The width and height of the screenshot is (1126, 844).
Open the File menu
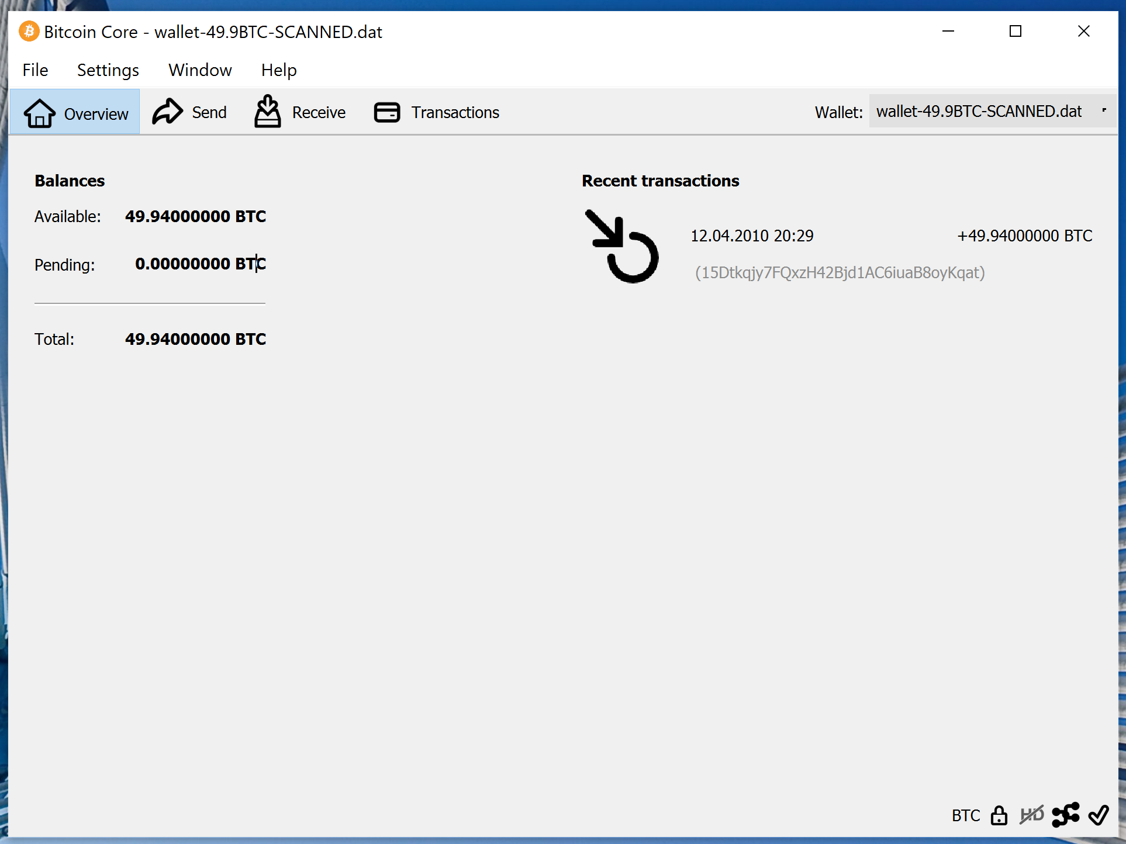35,70
